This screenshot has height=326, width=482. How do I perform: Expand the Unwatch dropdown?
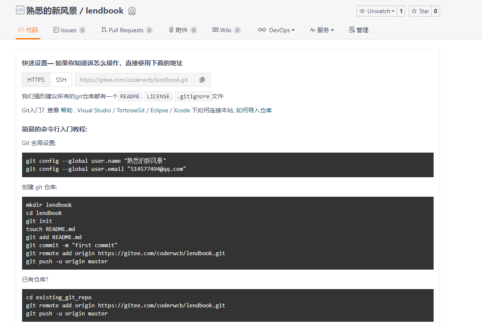point(377,11)
